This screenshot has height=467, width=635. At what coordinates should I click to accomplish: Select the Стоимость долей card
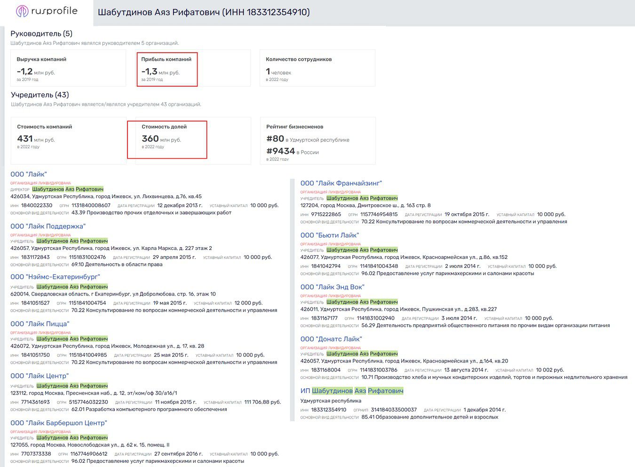tap(193, 141)
